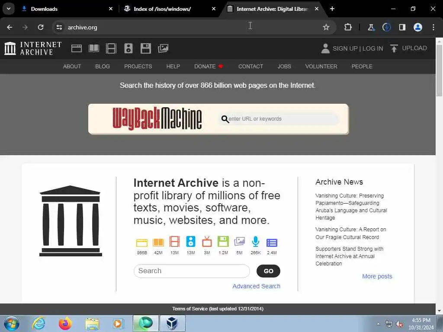Read Supporters Stand Strong news post

[x=349, y=256]
